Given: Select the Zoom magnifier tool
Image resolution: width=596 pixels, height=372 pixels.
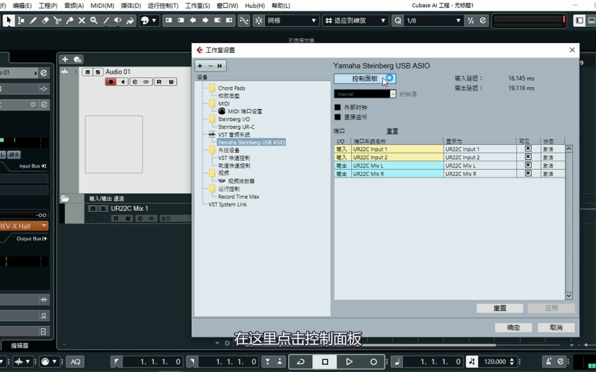Looking at the screenshot, I should (94, 20).
